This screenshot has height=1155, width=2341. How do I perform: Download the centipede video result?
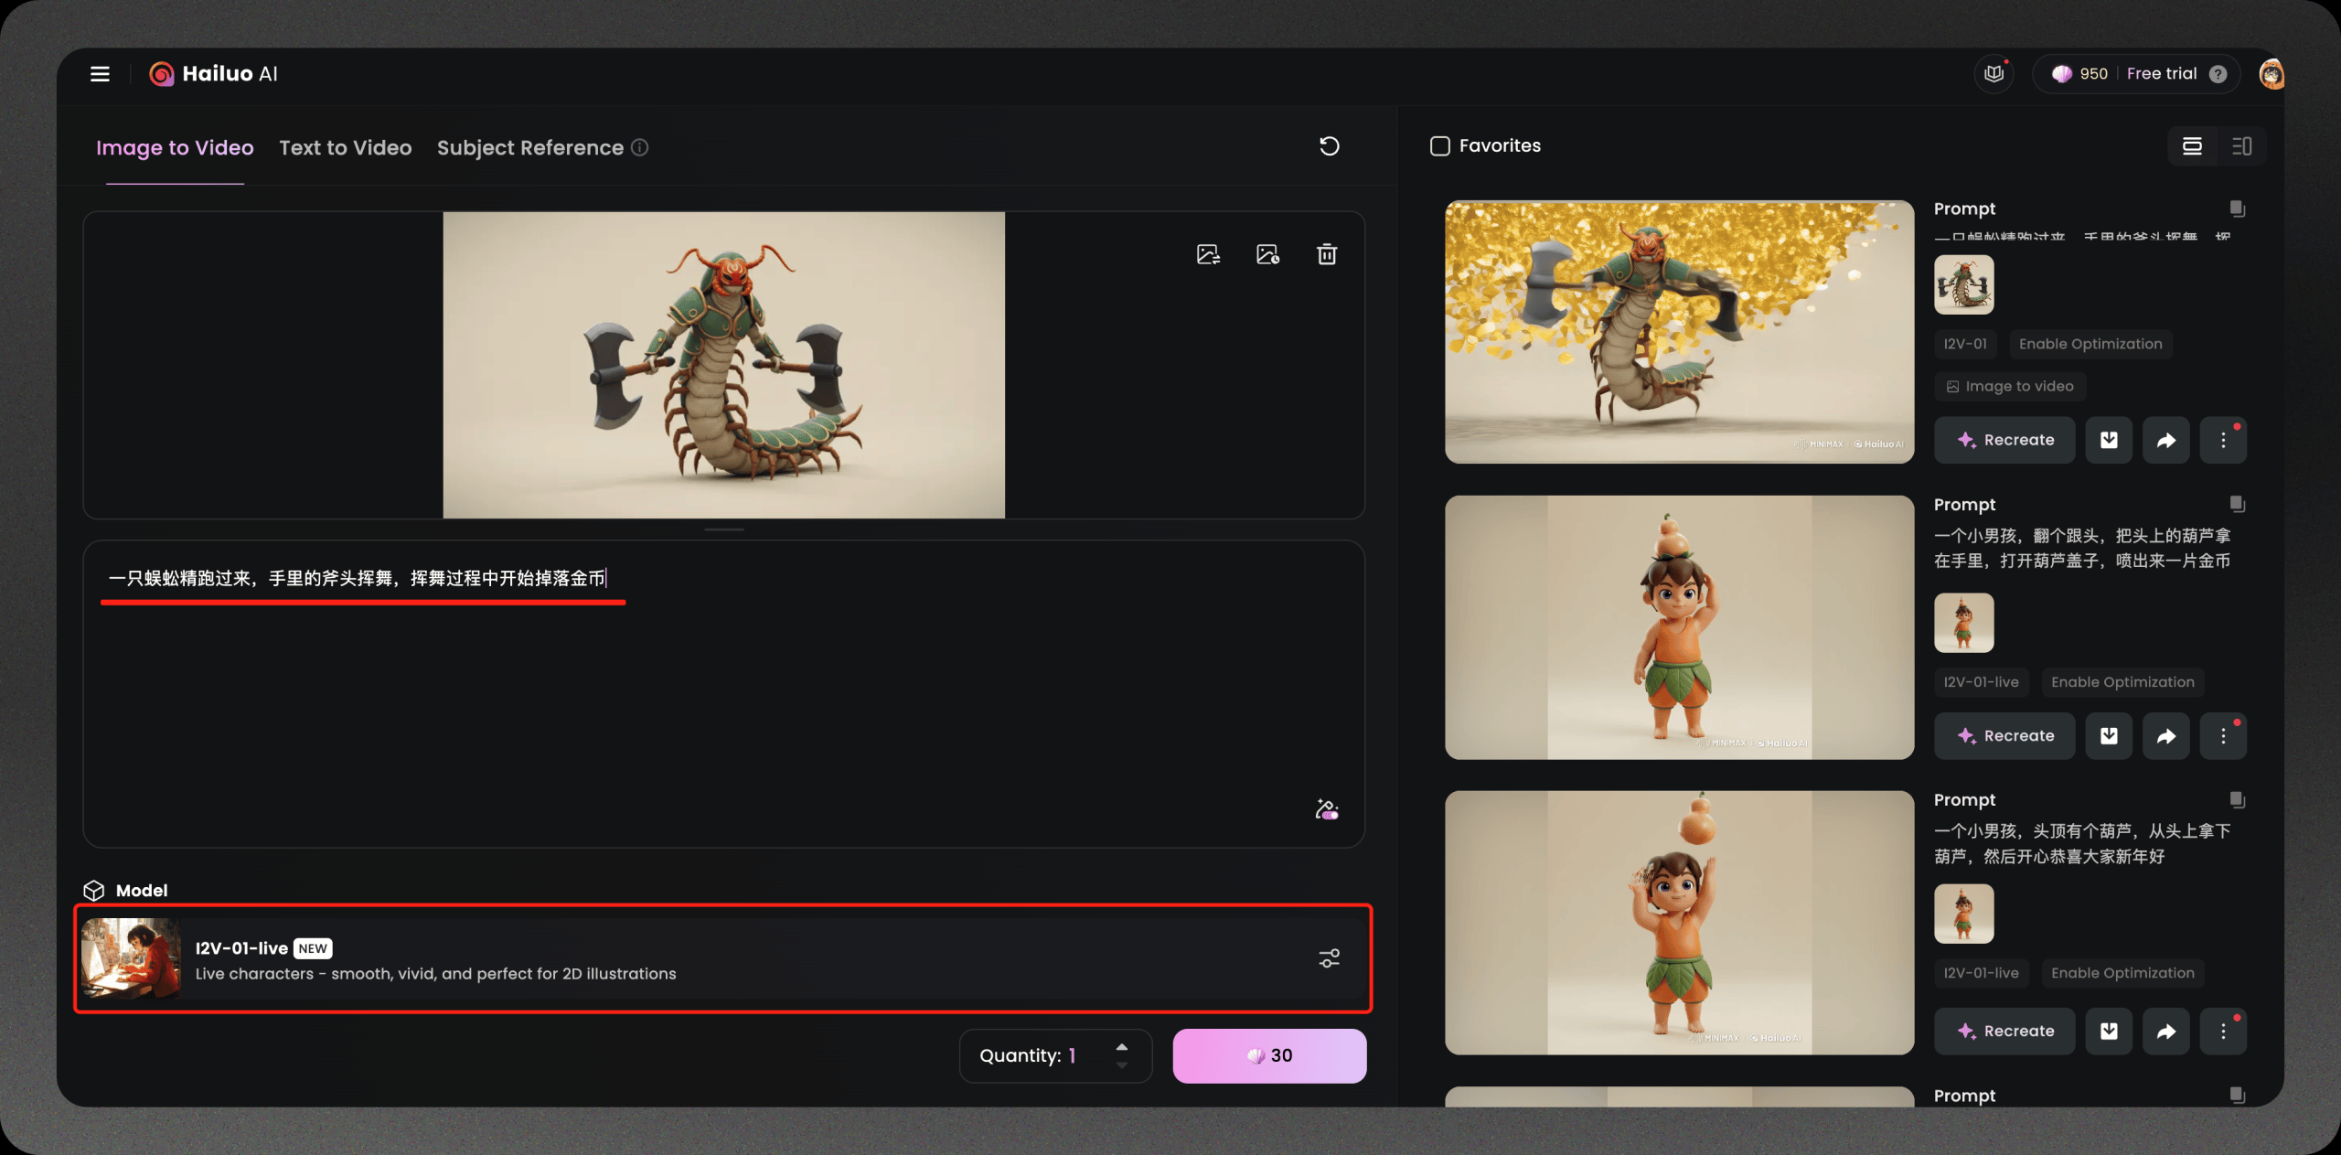[2109, 440]
